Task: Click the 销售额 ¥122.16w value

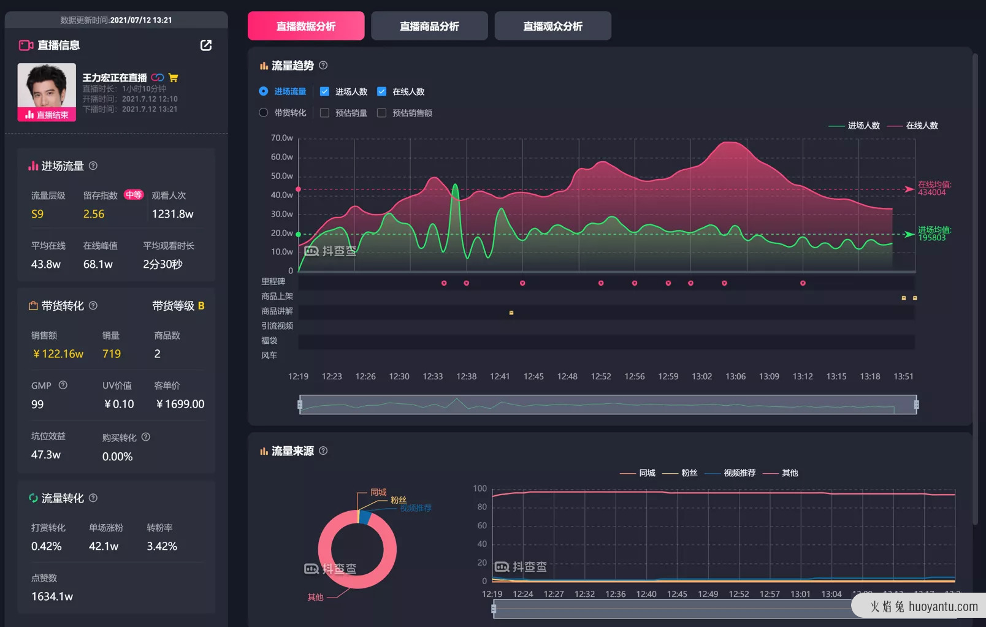Action: click(58, 354)
